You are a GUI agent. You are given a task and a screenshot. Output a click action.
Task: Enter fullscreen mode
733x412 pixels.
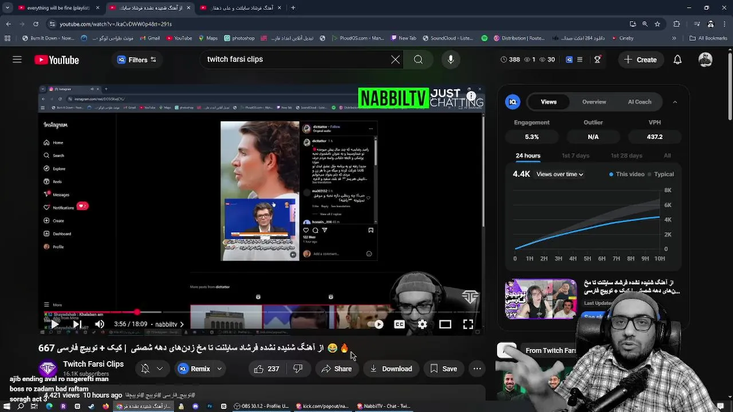pyautogui.click(x=468, y=324)
